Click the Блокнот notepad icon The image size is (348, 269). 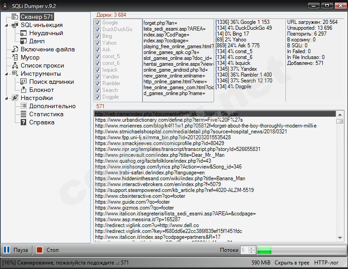[x=23, y=90]
